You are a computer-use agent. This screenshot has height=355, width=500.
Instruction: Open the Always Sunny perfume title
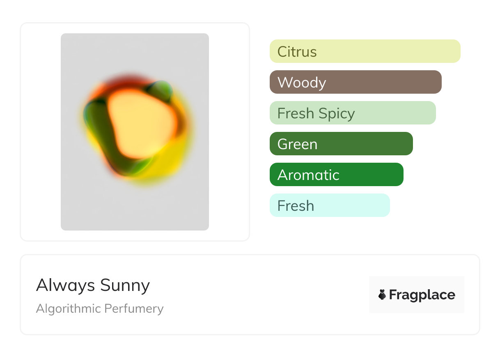(93, 285)
